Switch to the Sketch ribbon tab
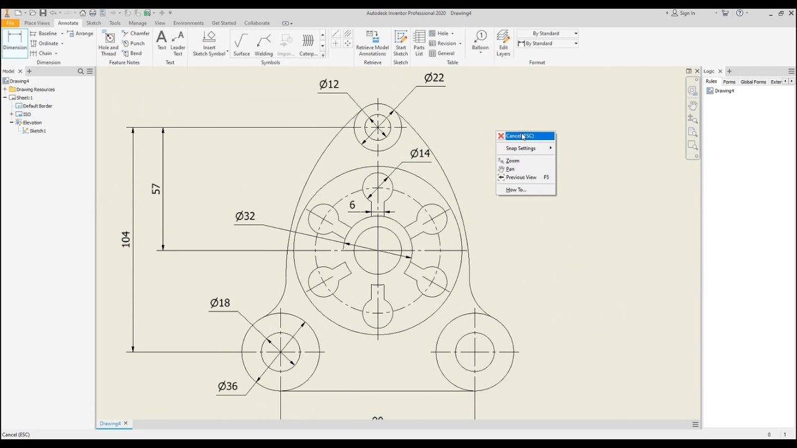The width and height of the screenshot is (797, 448). [93, 23]
